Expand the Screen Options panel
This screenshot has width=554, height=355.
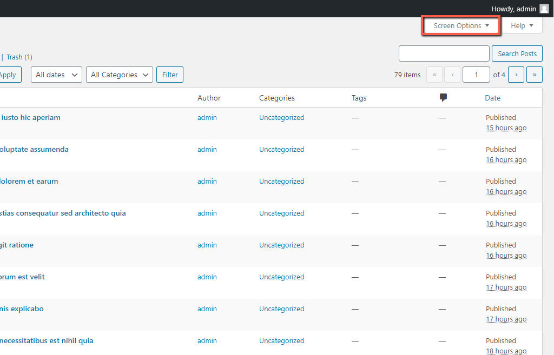[461, 26]
